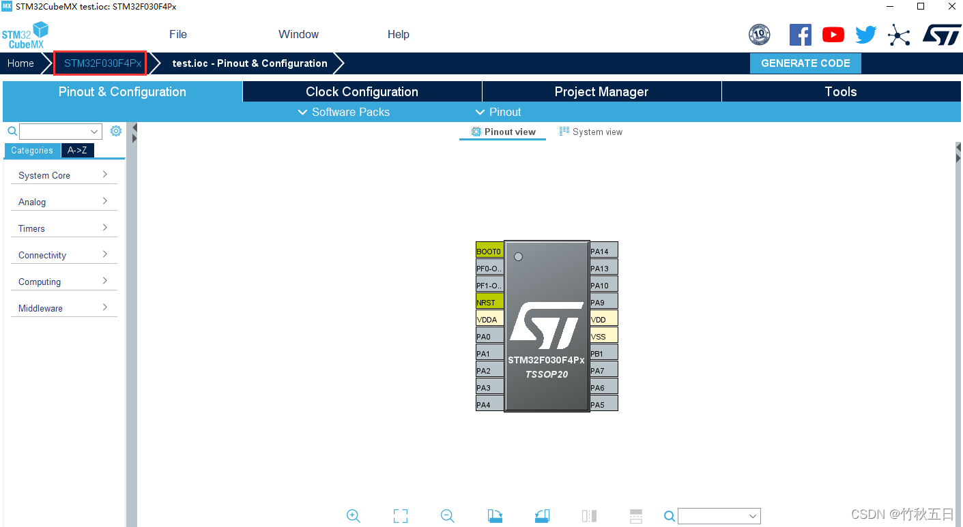Click the PF0-O.. pin

pyautogui.click(x=489, y=267)
